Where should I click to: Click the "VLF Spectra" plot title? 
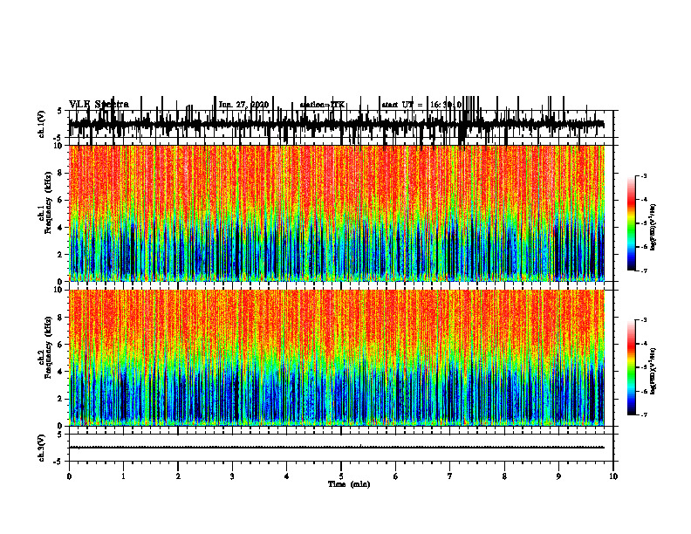coord(99,105)
